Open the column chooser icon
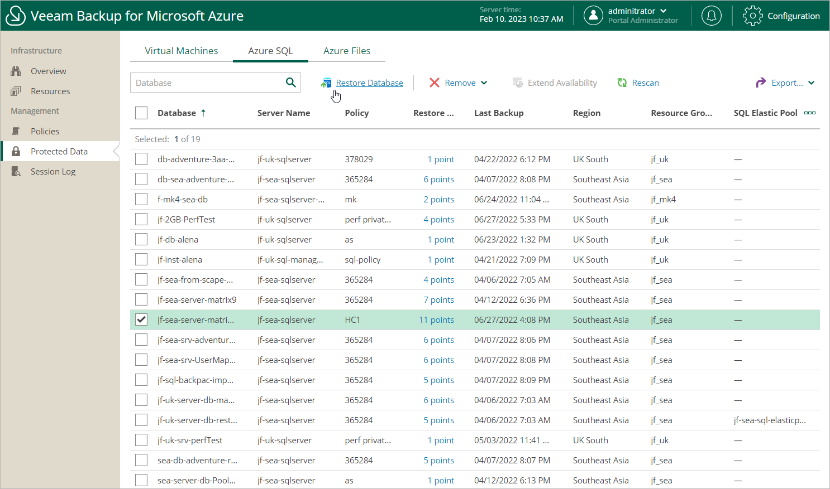The width and height of the screenshot is (830, 489). (809, 113)
